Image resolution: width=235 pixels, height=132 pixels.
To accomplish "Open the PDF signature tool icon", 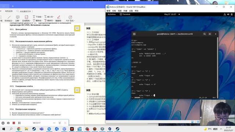I will (70, 17).
